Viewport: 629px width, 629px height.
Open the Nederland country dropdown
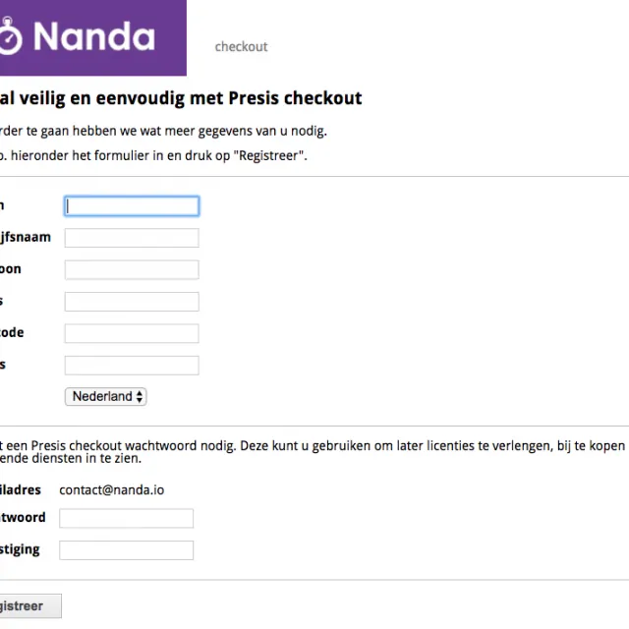(x=105, y=397)
